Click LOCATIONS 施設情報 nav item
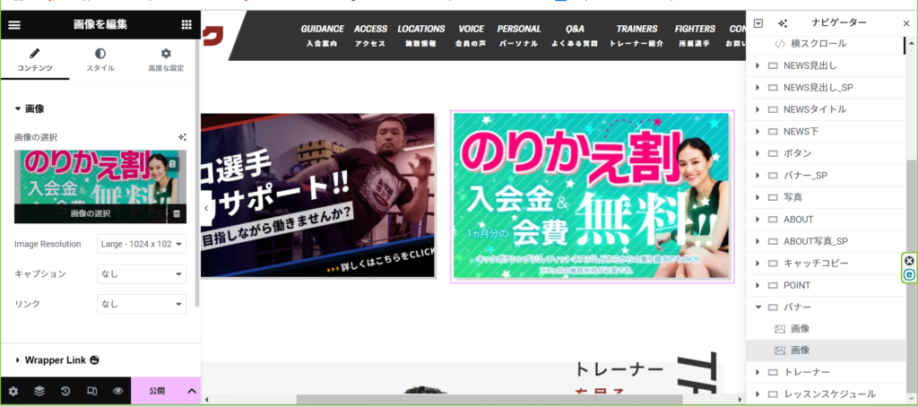The height and width of the screenshot is (407, 918). (421, 35)
